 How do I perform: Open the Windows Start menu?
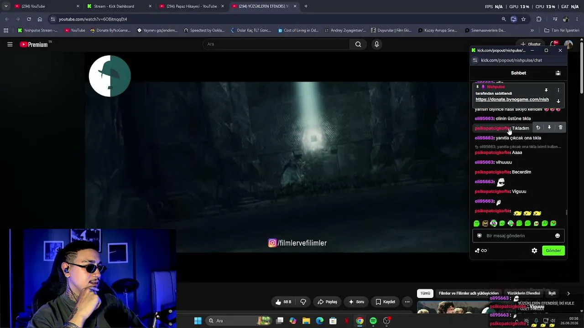198,321
